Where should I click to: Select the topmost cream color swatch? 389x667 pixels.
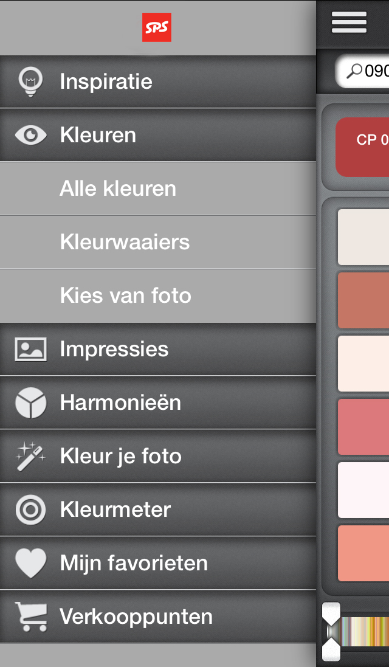tap(365, 237)
